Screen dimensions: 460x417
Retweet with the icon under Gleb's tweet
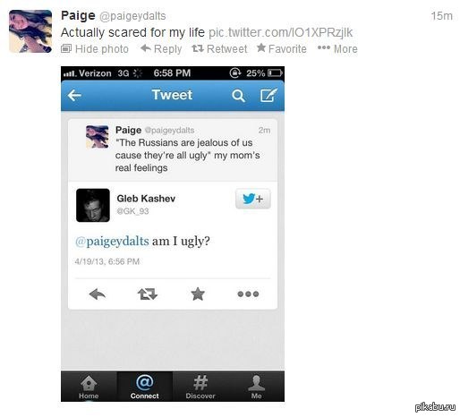tap(148, 294)
